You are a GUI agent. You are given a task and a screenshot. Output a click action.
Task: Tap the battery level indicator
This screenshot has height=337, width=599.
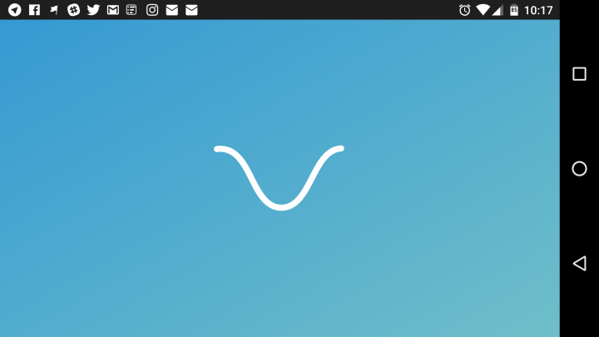[x=514, y=10]
